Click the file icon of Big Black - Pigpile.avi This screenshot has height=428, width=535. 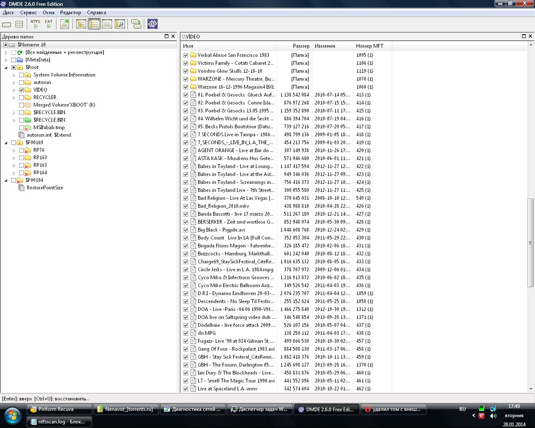[193, 229]
